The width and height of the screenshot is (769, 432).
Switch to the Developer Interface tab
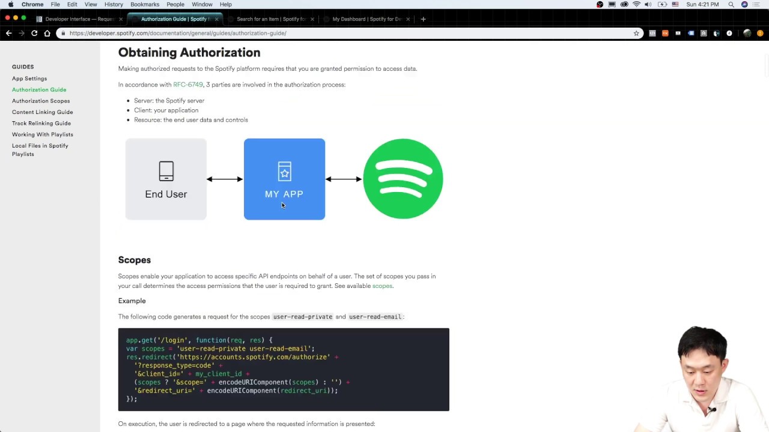point(79,19)
